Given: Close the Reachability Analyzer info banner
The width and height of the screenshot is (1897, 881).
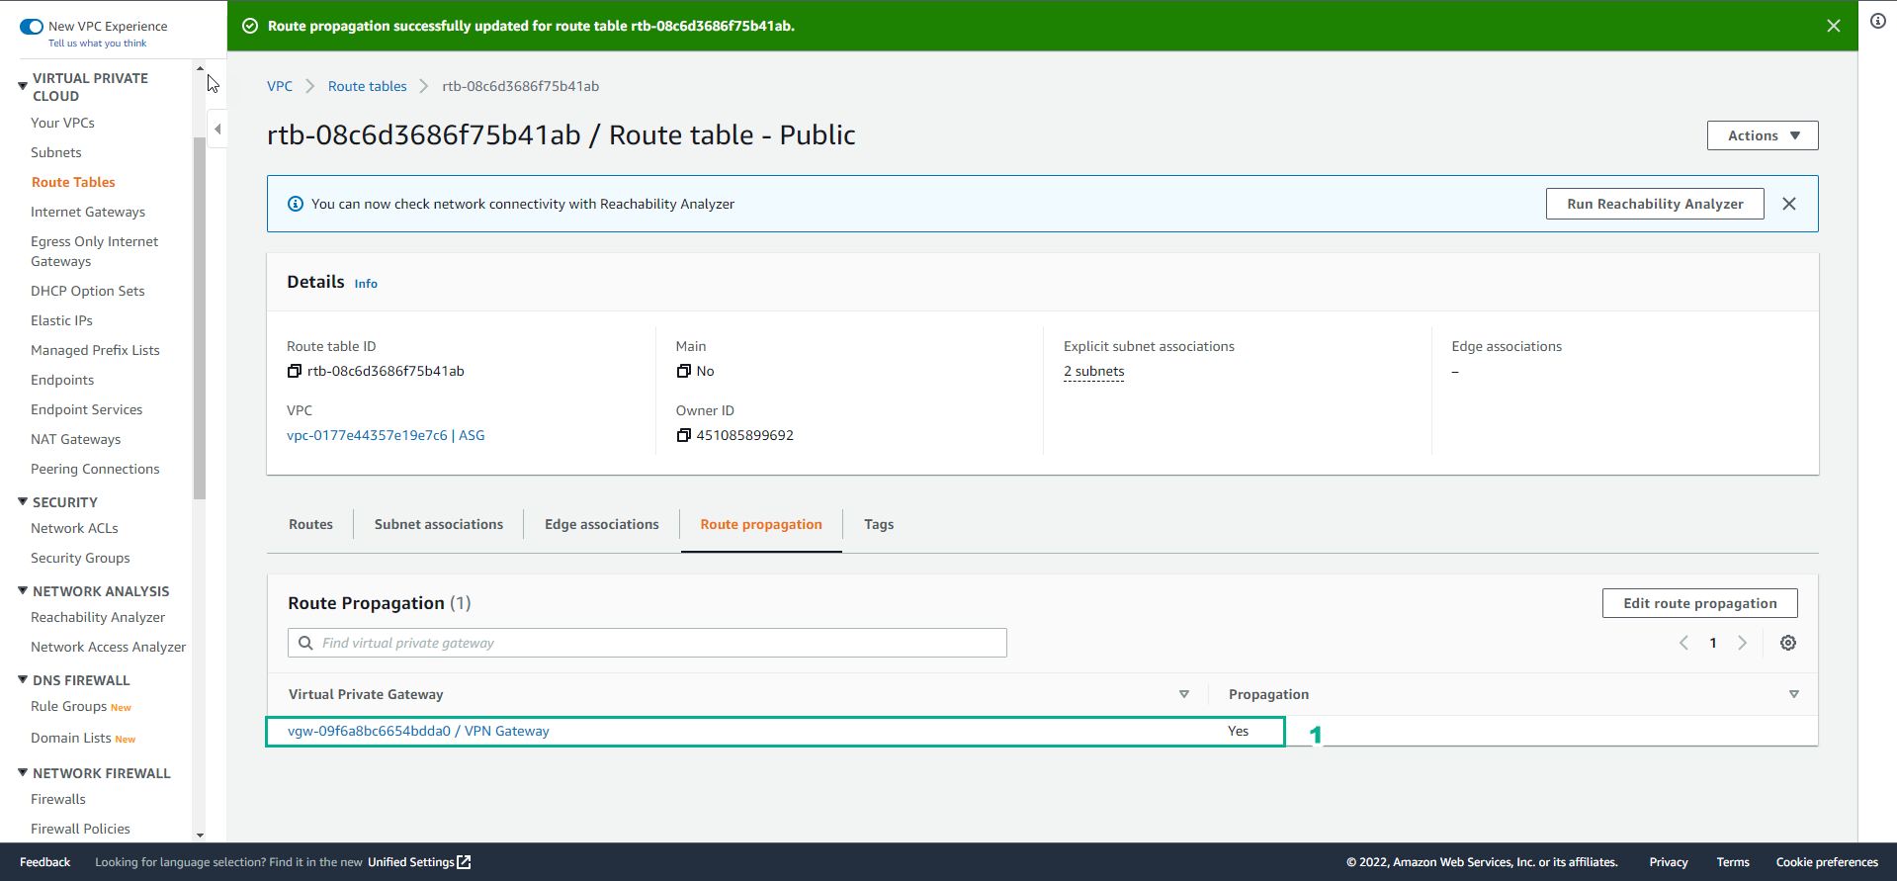Looking at the screenshot, I should click(x=1789, y=204).
